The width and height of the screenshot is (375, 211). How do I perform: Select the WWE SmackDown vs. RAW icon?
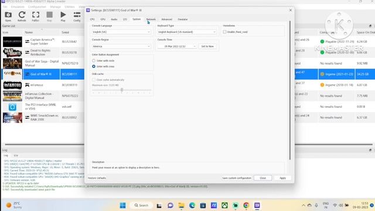pyautogui.click(x=12, y=118)
